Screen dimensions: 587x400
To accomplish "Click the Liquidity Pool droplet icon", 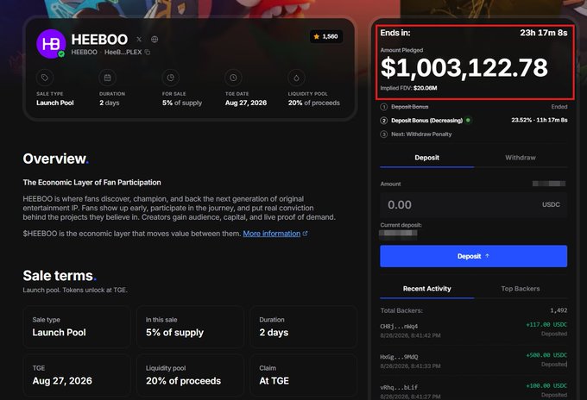I will (296, 78).
